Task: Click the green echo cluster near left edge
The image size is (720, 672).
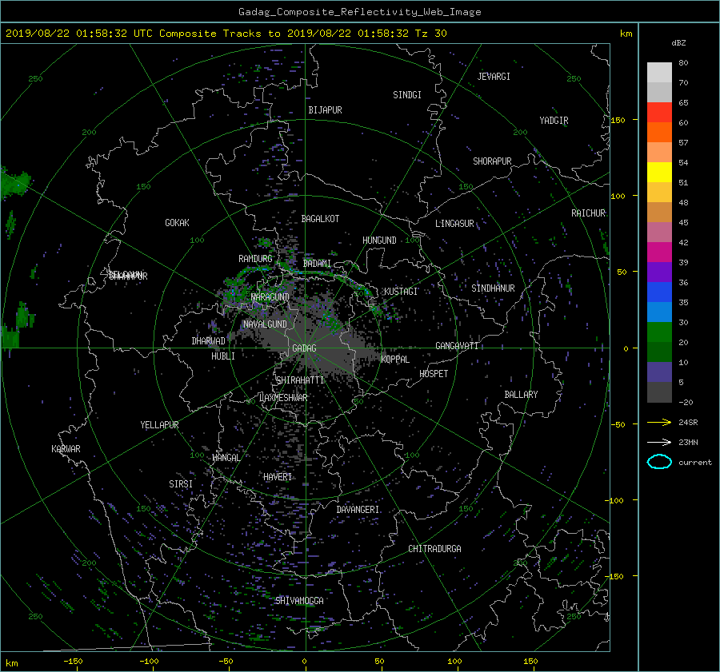Action: click(x=14, y=182)
